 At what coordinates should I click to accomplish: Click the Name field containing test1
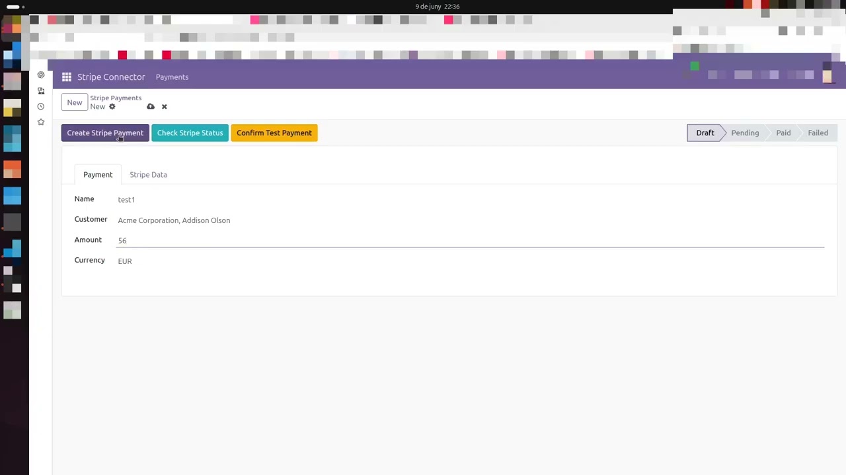[471, 199]
